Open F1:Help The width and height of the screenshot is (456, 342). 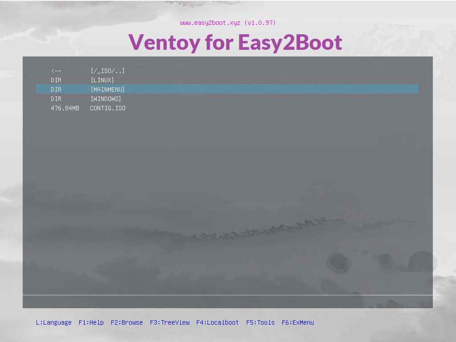click(91, 322)
